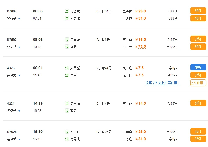Book the 硬卧 ticket on K7592

click(198, 47)
